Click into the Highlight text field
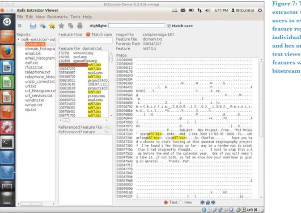This screenshot has width=301, height=213. pos(137,26)
